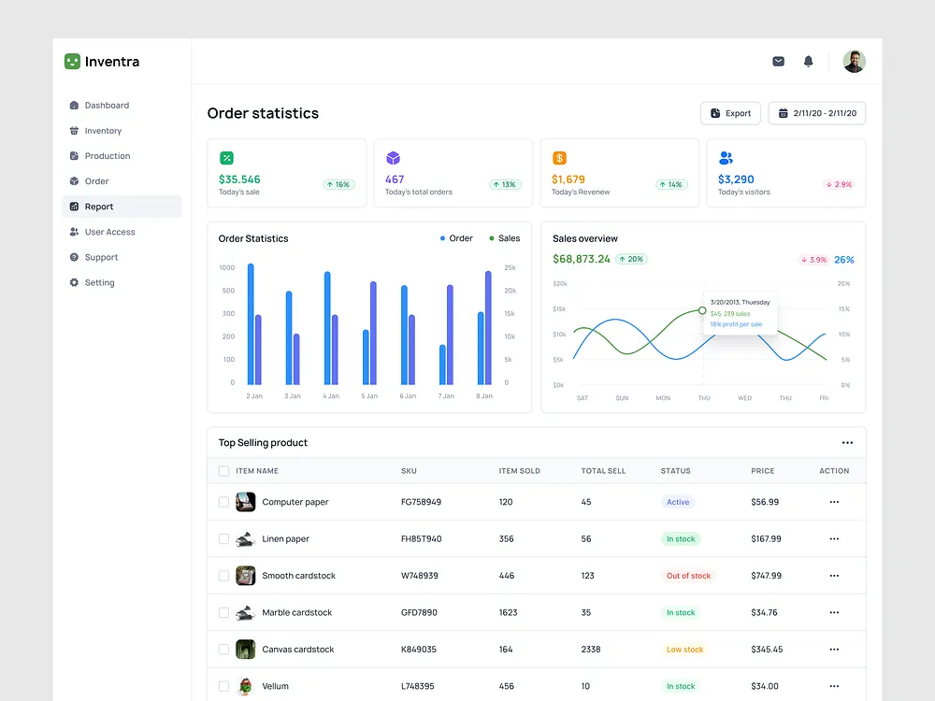Check the Computer paper row checkbox
Image resolution: width=935 pixels, height=701 pixels.
tap(223, 502)
